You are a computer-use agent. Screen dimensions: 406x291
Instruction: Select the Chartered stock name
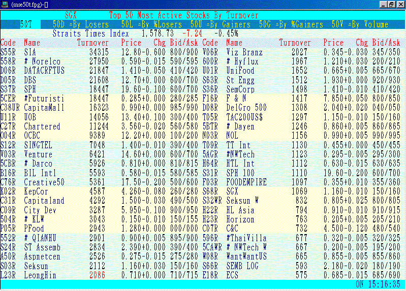(42, 126)
